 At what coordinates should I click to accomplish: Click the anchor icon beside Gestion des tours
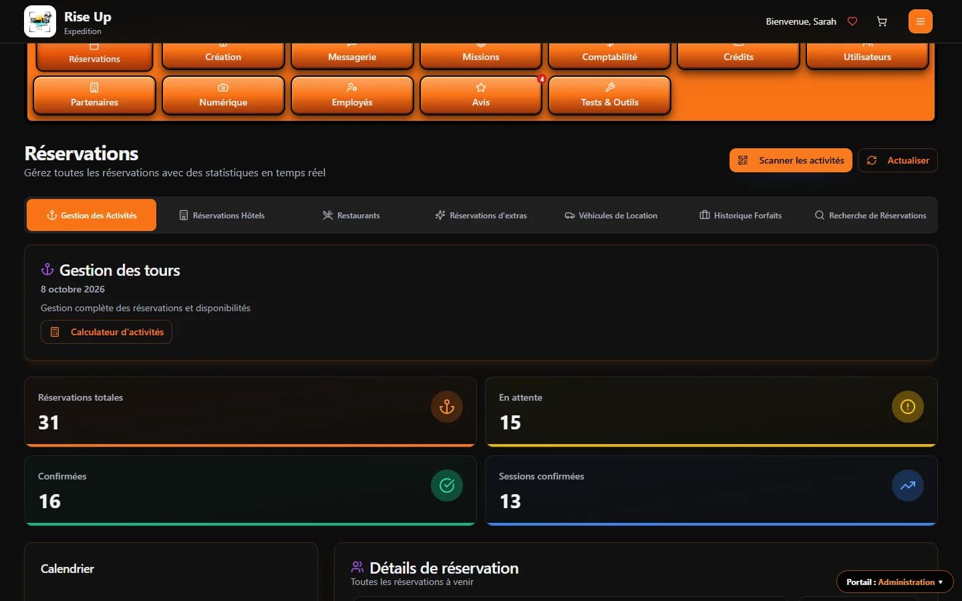point(47,269)
